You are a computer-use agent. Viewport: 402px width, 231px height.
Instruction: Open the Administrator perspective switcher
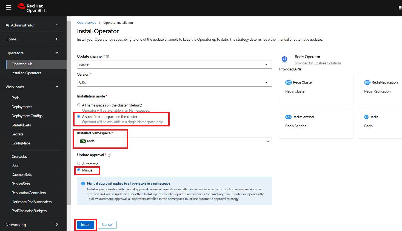[x=33, y=25]
